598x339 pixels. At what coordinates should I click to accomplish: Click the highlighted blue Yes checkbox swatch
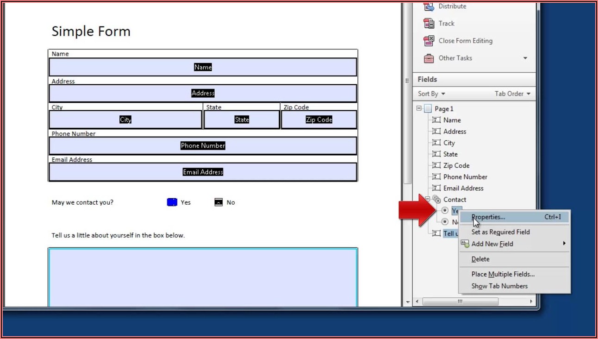(172, 202)
